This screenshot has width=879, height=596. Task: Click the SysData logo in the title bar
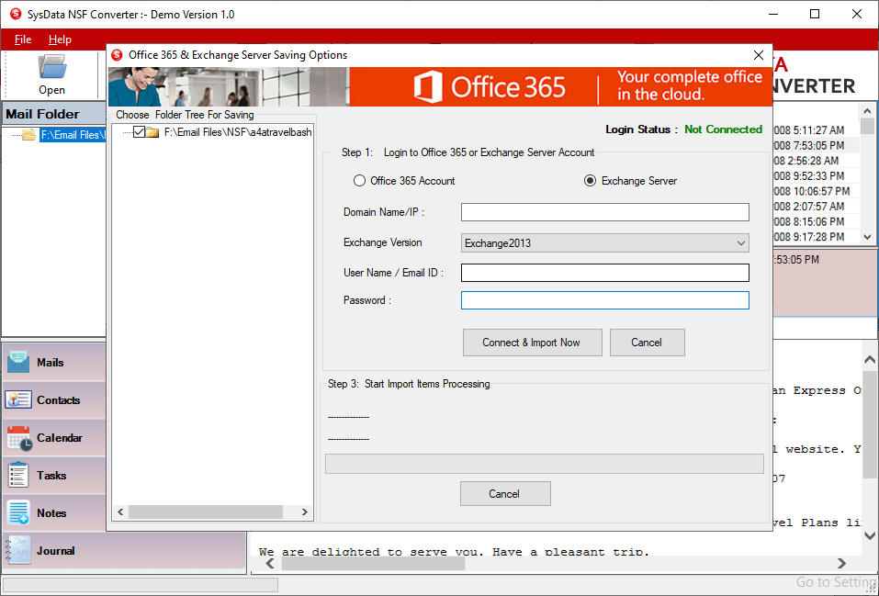coord(15,14)
